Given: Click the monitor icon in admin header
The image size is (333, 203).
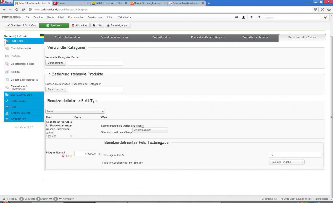Looking at the screenshot, I should 236,17.
